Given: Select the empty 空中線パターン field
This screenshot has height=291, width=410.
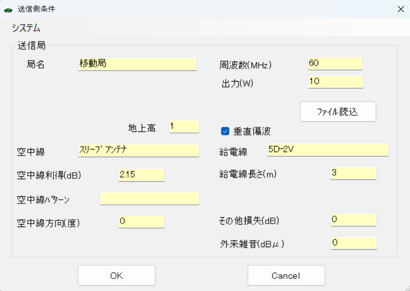Looking at the screenshot, I should tap(150, 198).
